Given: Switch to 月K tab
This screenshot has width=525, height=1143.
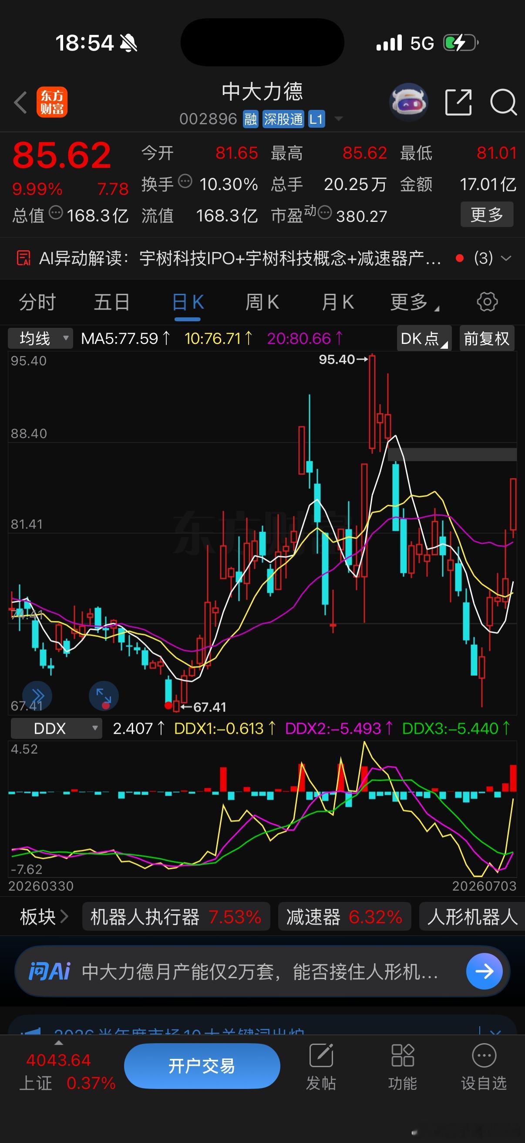Looking at the screenshot, I should [x=338, y=302].
